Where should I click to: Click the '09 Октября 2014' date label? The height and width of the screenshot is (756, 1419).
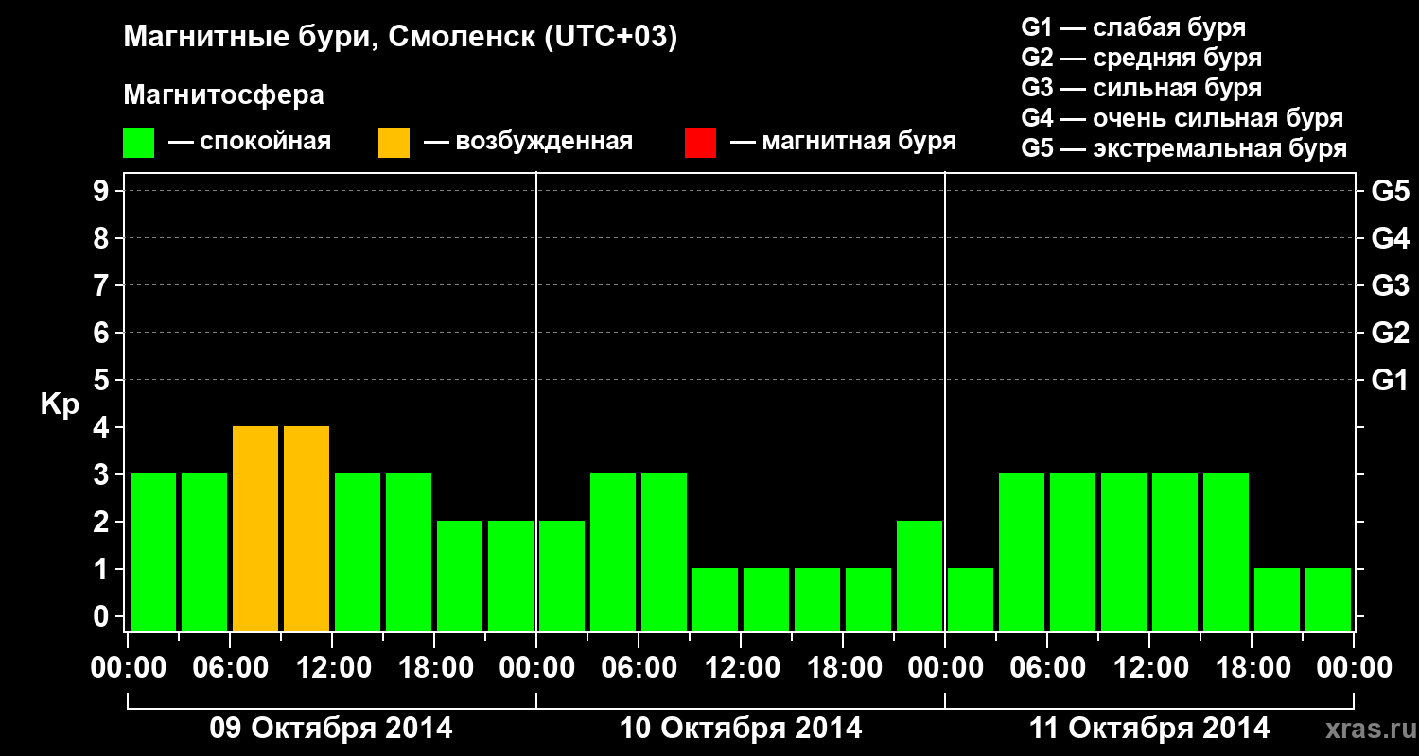(331, 729)
